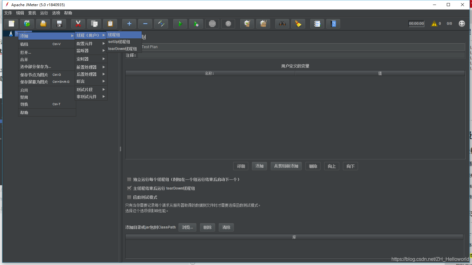The width and height of the screenshot is (472, 265).
Task: Expand the 监听器 submenu
Action: [x=91, y=51]
